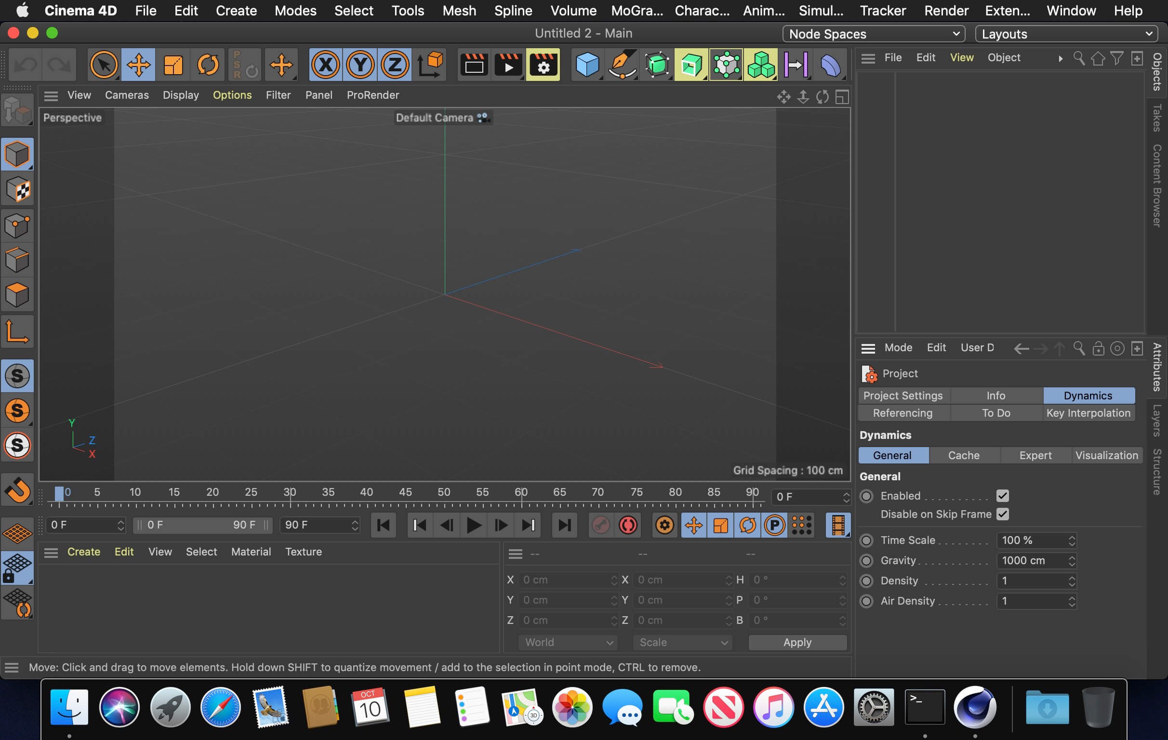
Task: Open the Node Spaces dropdown
Action: [873, 34]
